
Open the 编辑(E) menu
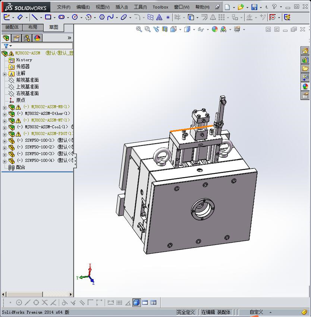(x=83, y=7)
